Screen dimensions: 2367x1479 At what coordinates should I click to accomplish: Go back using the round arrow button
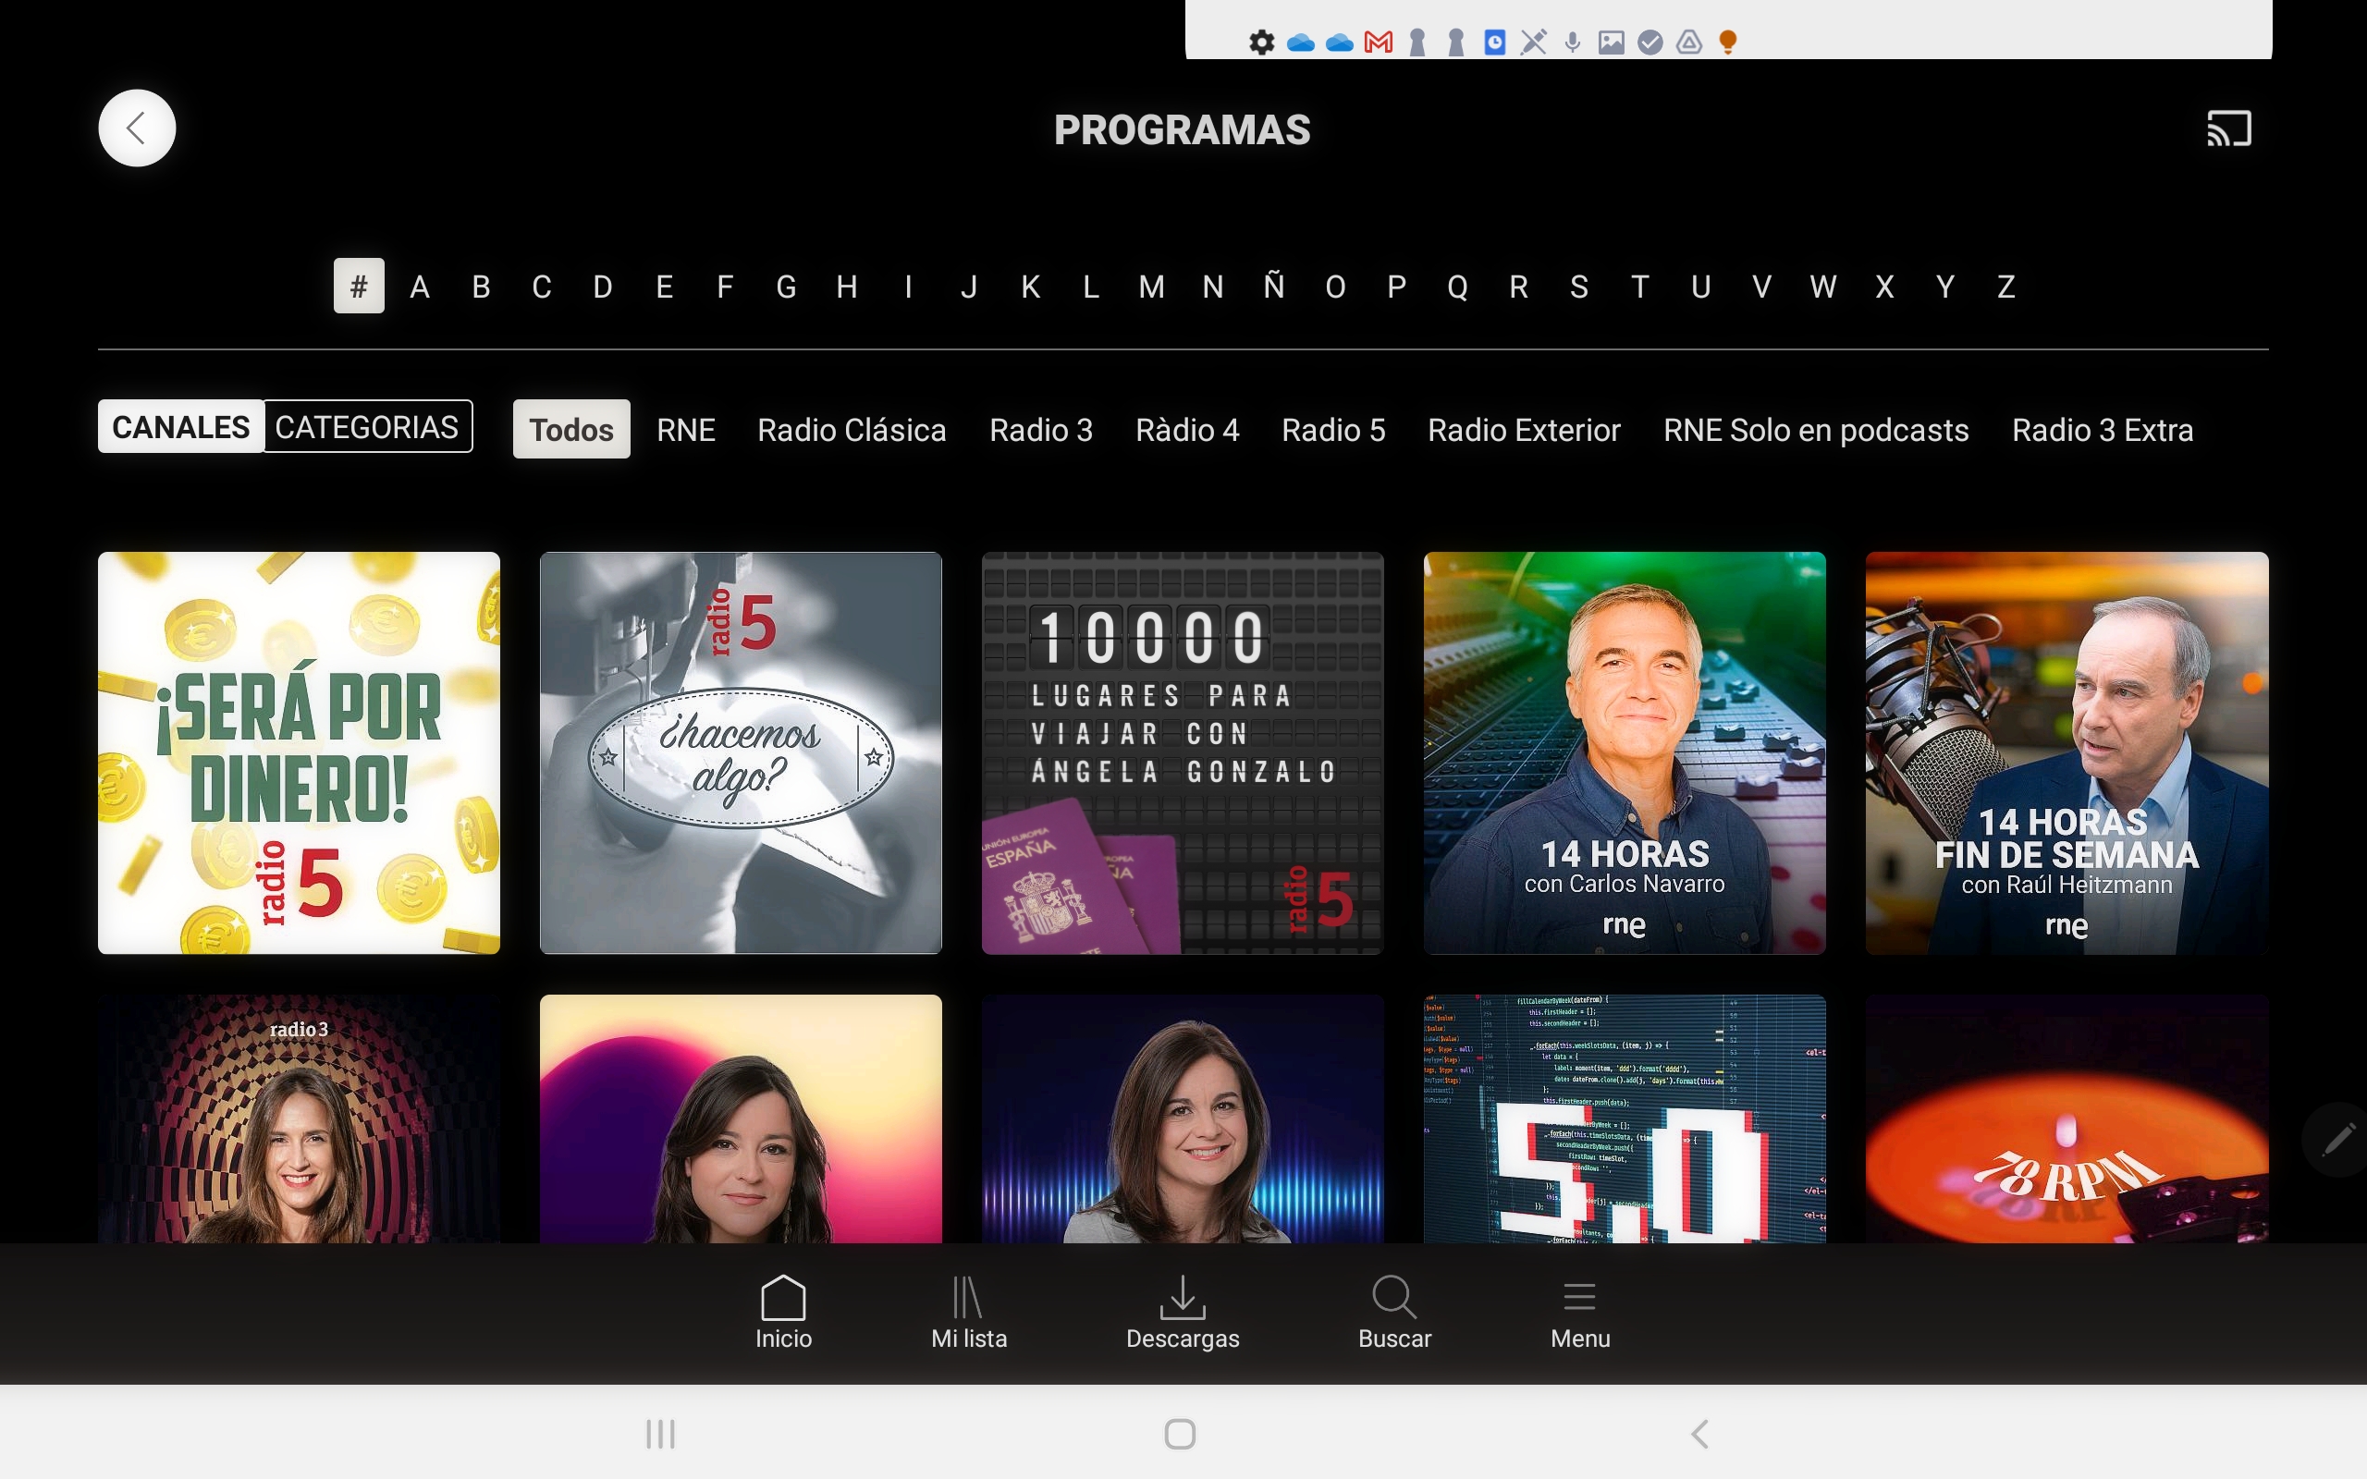[137, 128]
